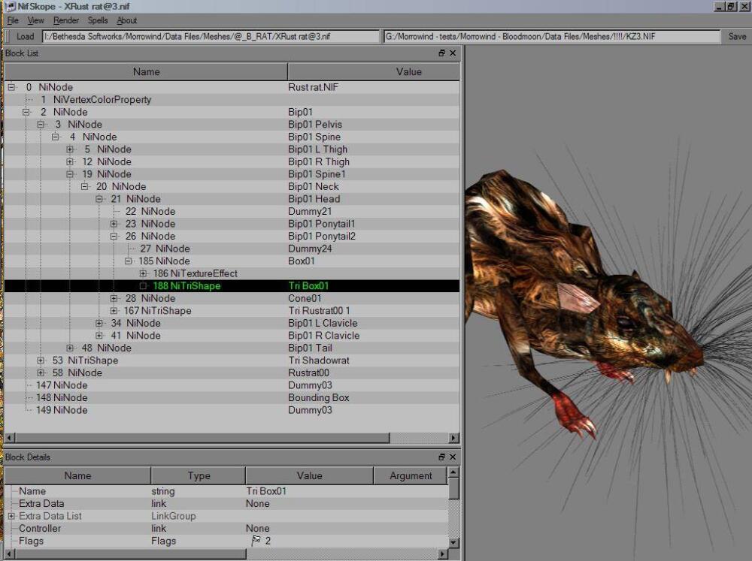Select the 1 NiVertexColorProperty row
The image size is (752, 561).
coord(232,100)
